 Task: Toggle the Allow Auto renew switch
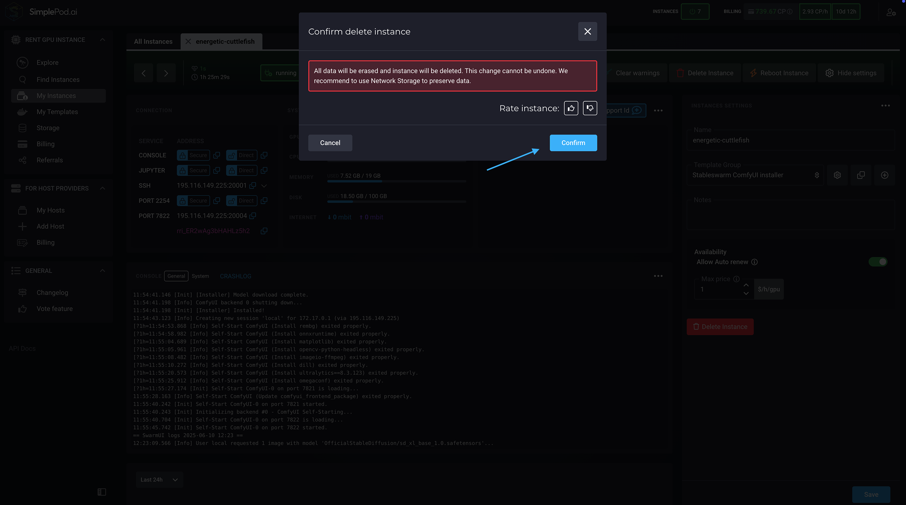878,262
